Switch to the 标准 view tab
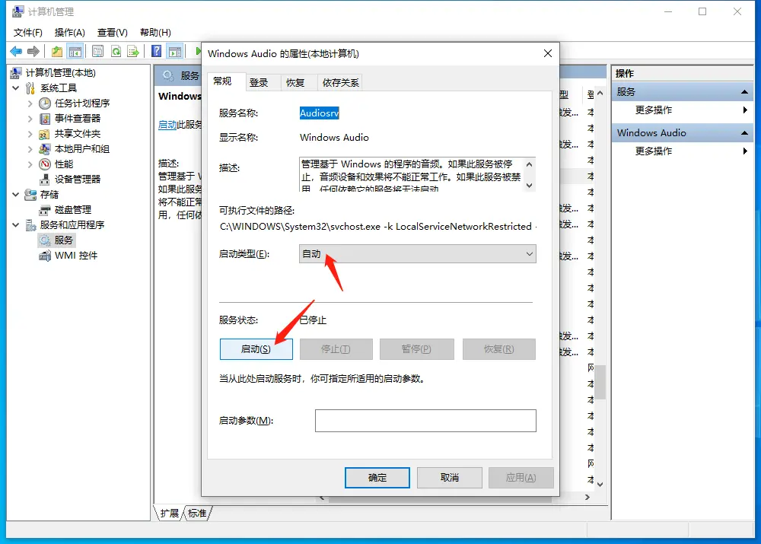The width and height of the screenshot is (761, 544). [x=197, y=514]
